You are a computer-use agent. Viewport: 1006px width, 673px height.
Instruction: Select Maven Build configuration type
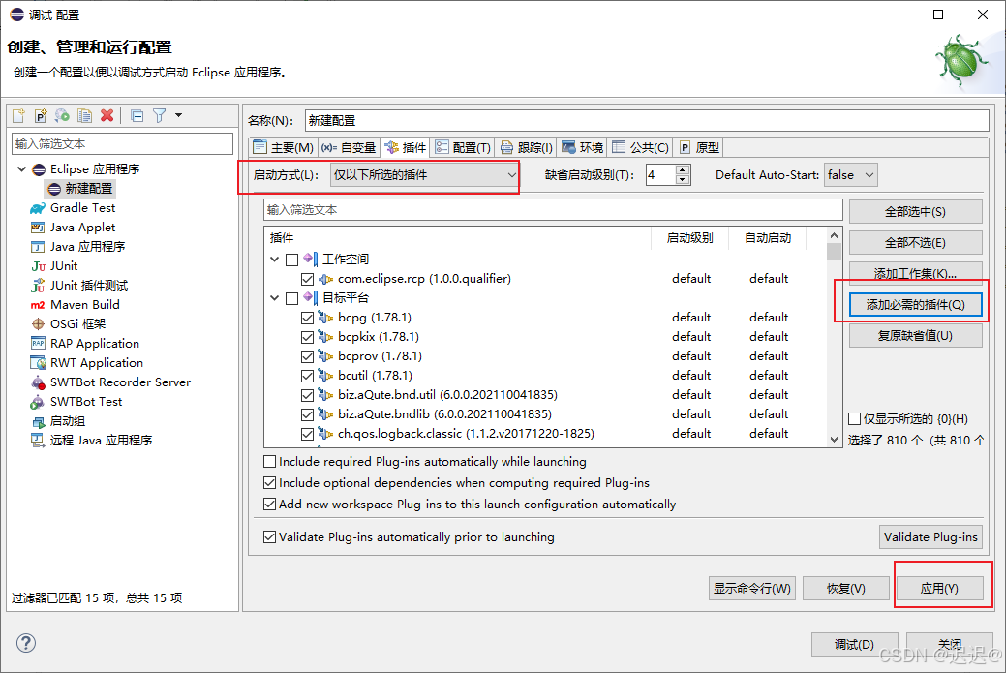[x=84, y=305]
